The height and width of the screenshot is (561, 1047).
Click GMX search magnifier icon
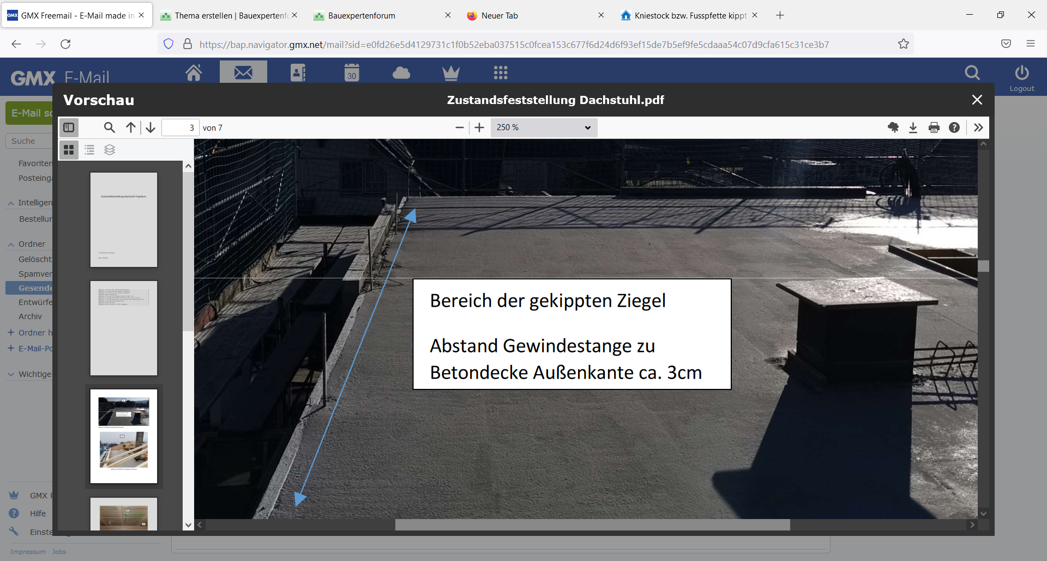click(972, 72)
